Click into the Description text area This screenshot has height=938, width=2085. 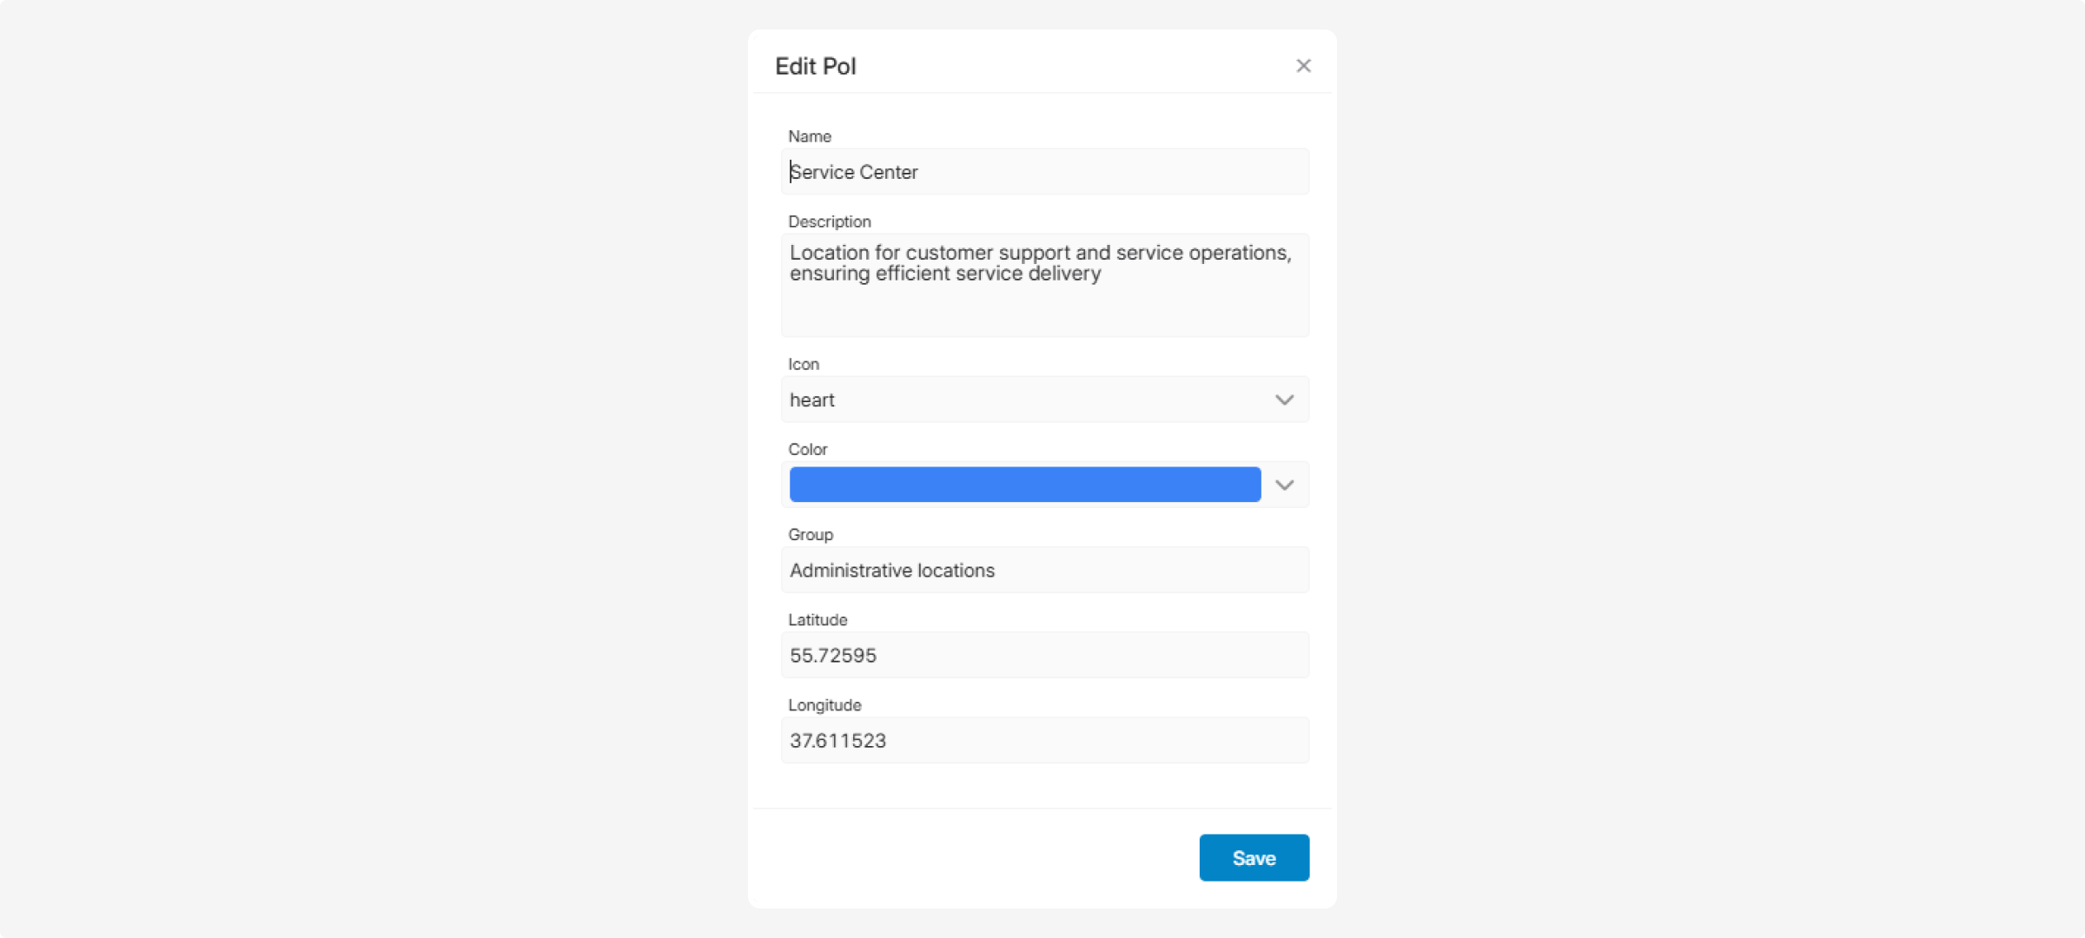tap(1044, 285)
